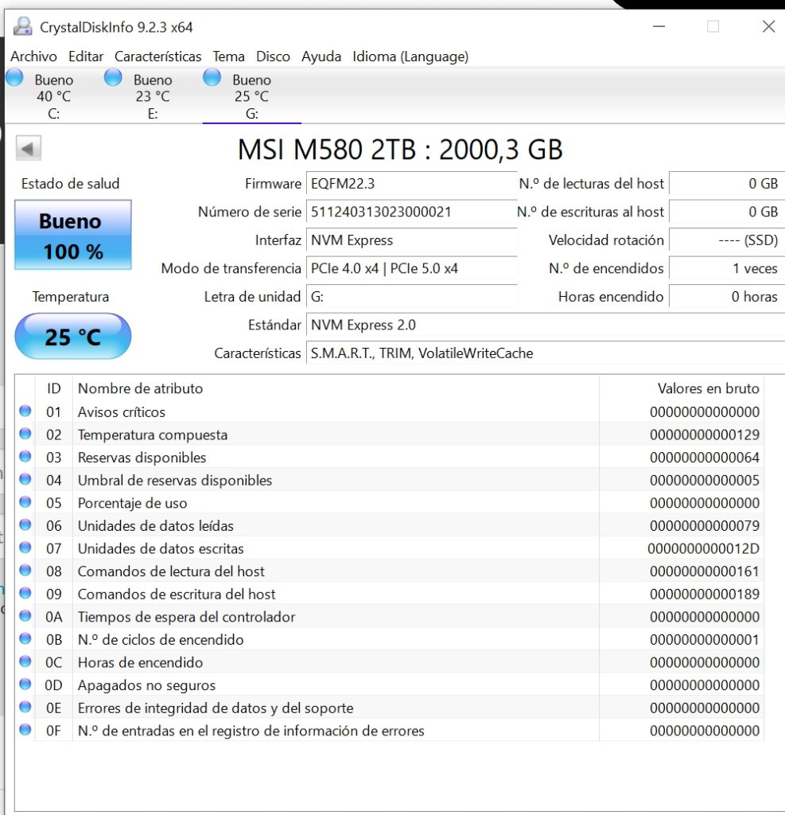The image size is (785, 815).
Task: Click status dot for Comandos de lectura del host
Action: tap(25, 570)
